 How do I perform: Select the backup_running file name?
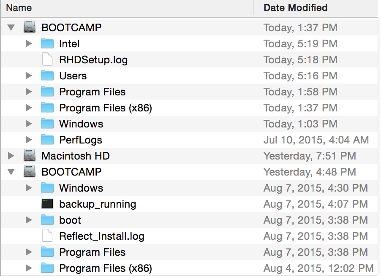98,204
